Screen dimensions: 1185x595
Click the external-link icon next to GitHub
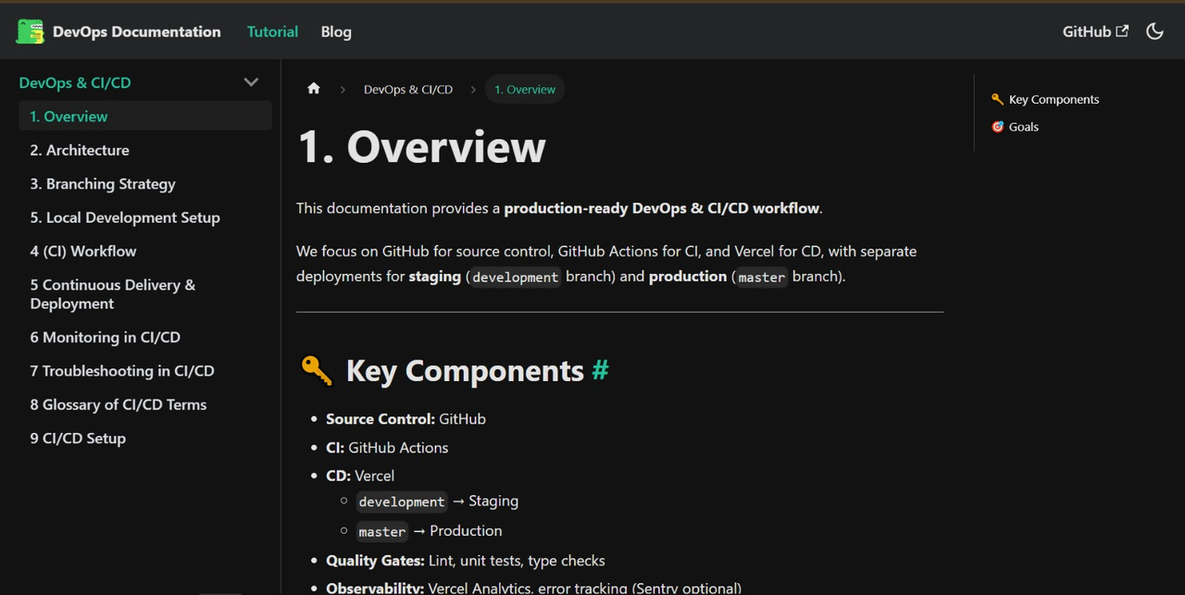1122,31
